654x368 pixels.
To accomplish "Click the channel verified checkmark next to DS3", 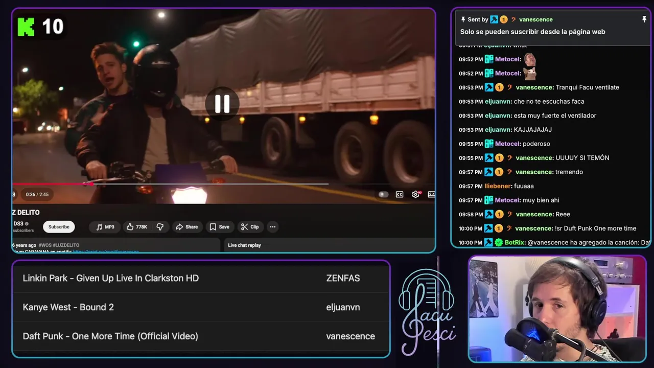I will point(27,224).
